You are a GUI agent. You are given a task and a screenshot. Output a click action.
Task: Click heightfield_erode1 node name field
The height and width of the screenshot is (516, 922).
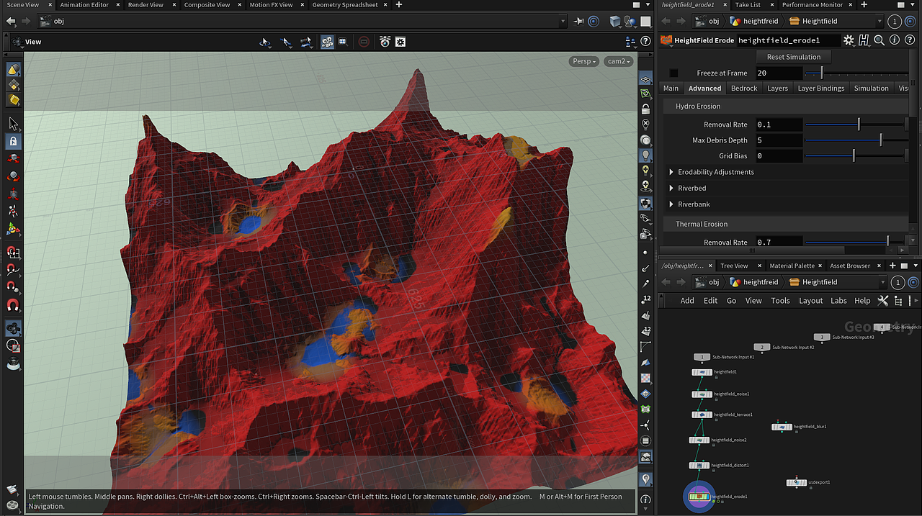pos(788,40)
